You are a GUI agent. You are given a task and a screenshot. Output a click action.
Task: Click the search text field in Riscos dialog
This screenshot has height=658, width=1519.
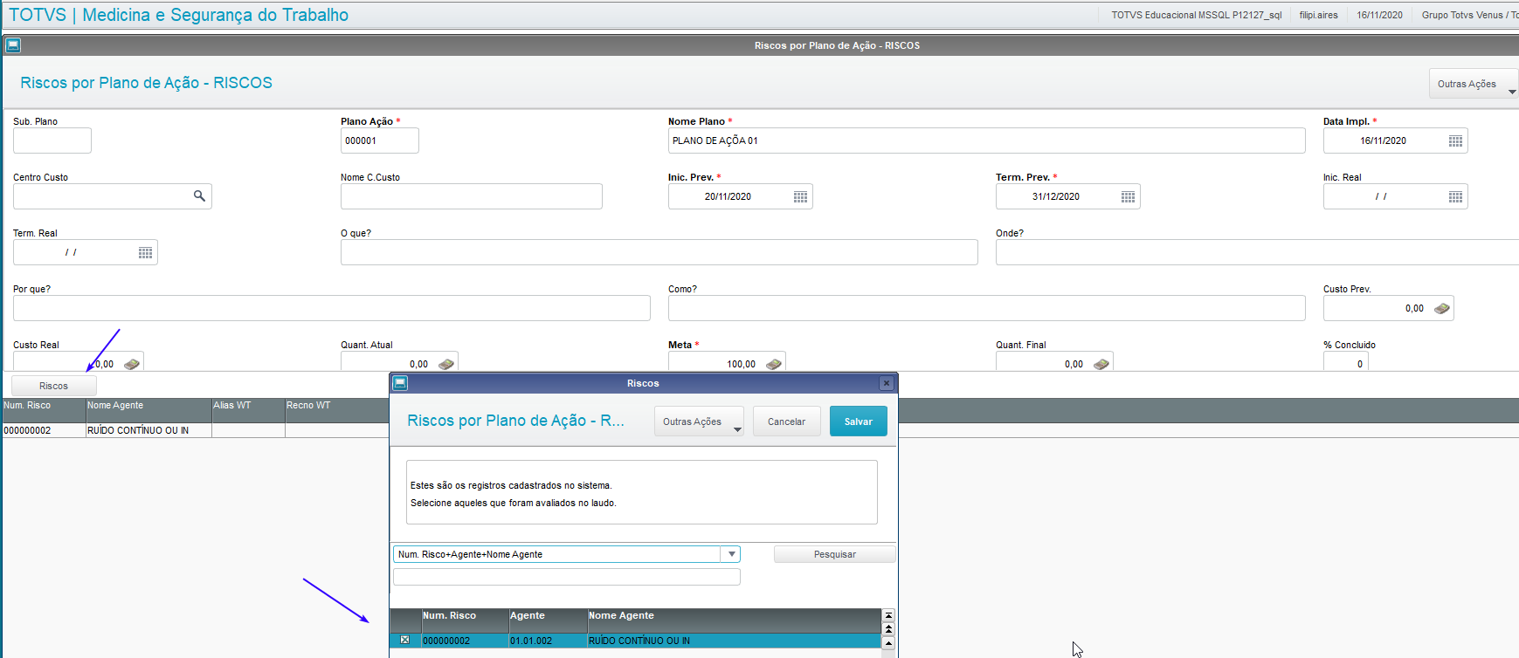coord(567,577)
